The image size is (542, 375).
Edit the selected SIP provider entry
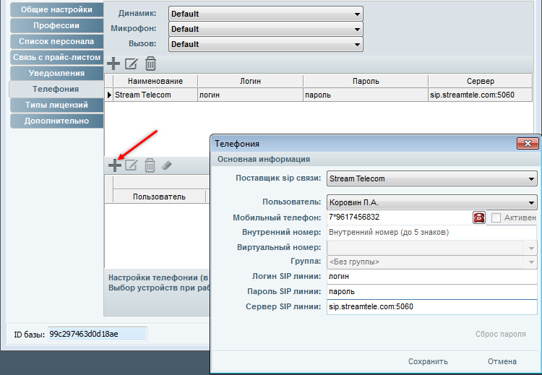[132, 64]
